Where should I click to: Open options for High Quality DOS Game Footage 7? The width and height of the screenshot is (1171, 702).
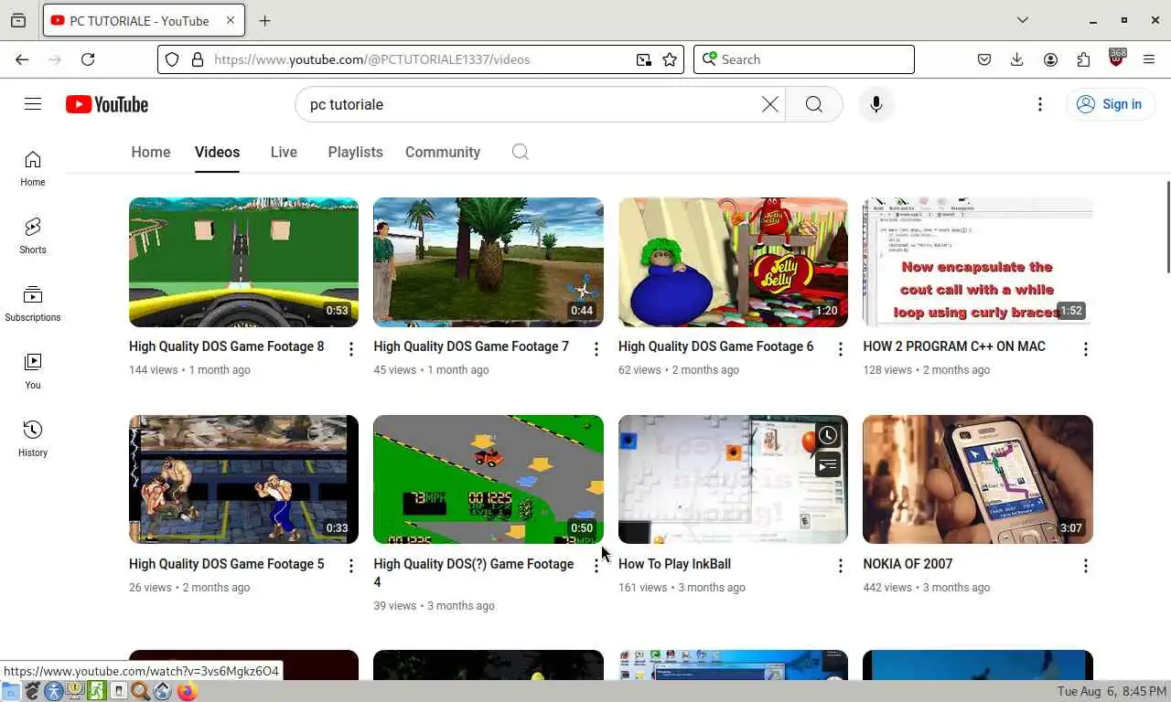(x=596, y=349)
